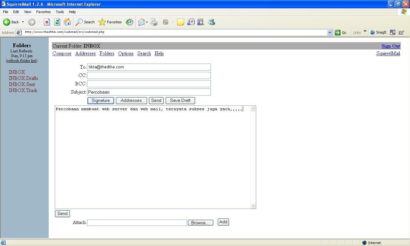This screenshot has height=246, width=410.
Task: Open the Home page icon
Action: 67,22
